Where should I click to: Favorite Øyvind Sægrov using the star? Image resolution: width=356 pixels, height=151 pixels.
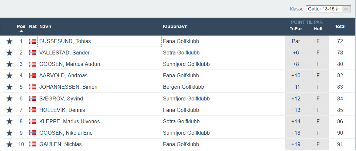pos(9,98)
